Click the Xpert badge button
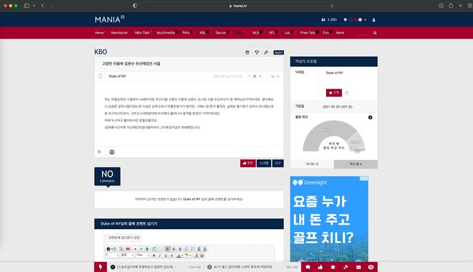This screenshot has height=272, width=473. point(279,52)
